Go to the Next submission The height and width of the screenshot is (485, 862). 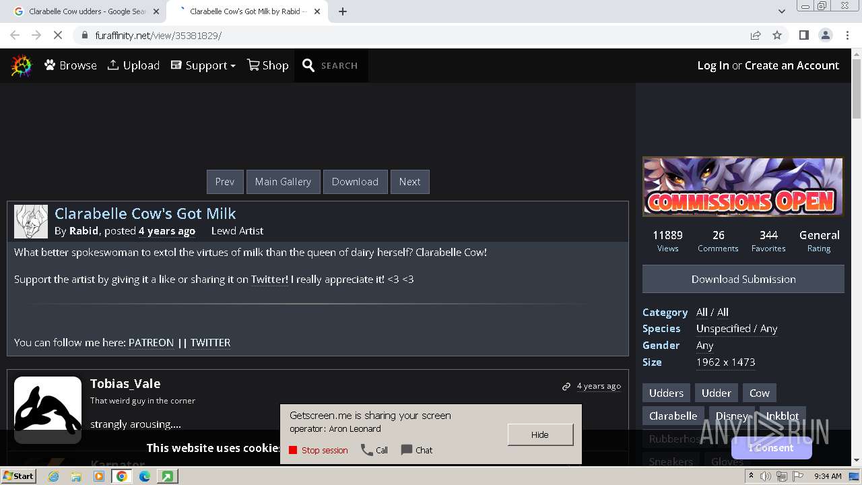point(409,182)
